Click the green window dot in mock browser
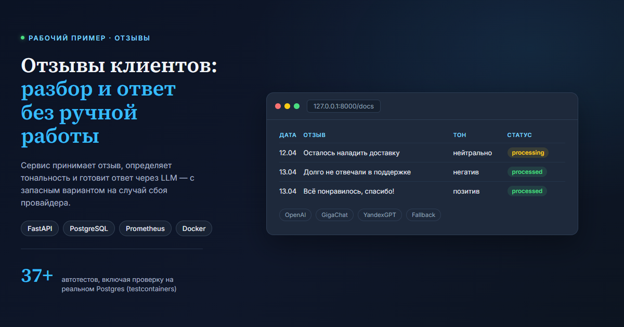Screen dimensions: 624x327 tap(296, 106)
